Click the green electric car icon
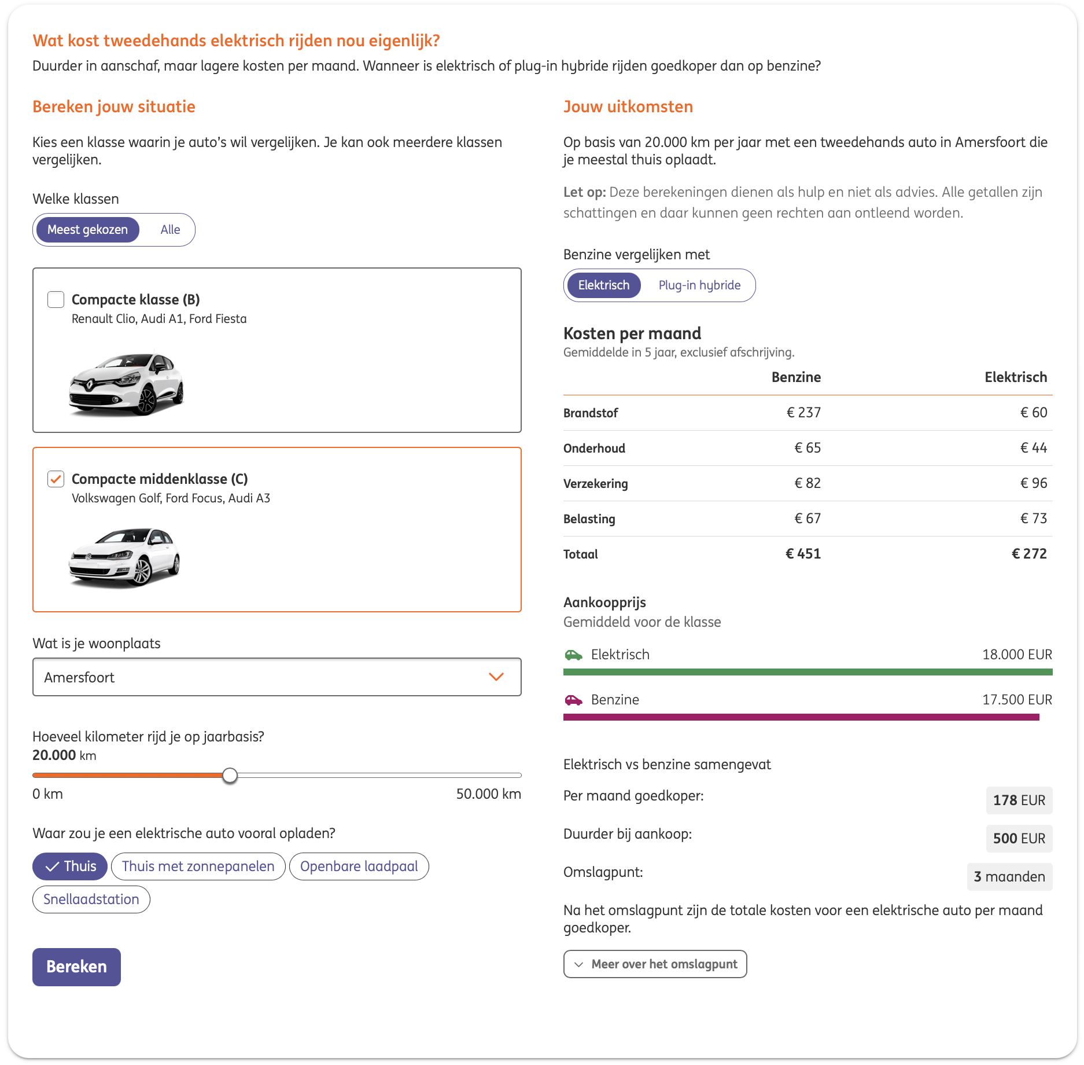The image size is (1084, 1065). pos(573,655)
